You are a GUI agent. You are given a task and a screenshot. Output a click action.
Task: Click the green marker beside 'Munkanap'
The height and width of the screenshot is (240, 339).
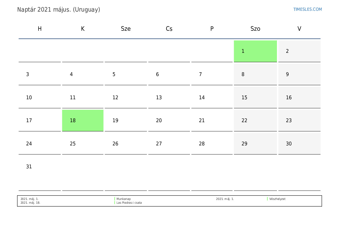point(115,199)
